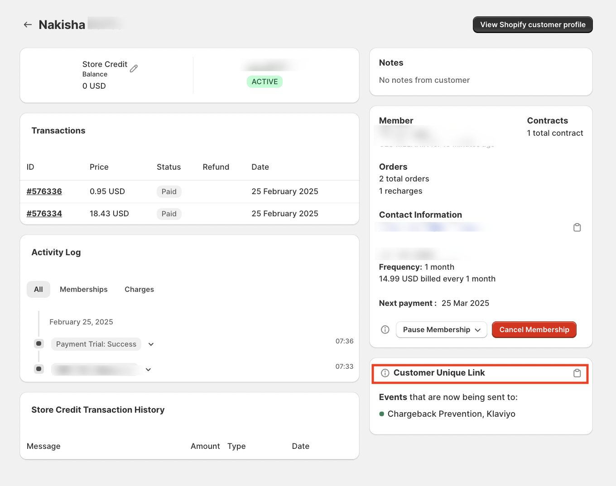The width and height of the screenshot is (616, 486).
Task: Click Cancel Membership
Action: [534, 329]
